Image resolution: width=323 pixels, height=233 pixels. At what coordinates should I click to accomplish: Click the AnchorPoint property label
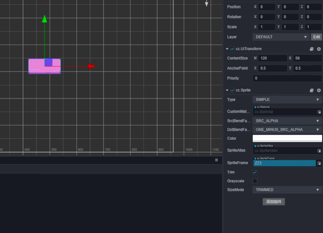tap(237, 68)
